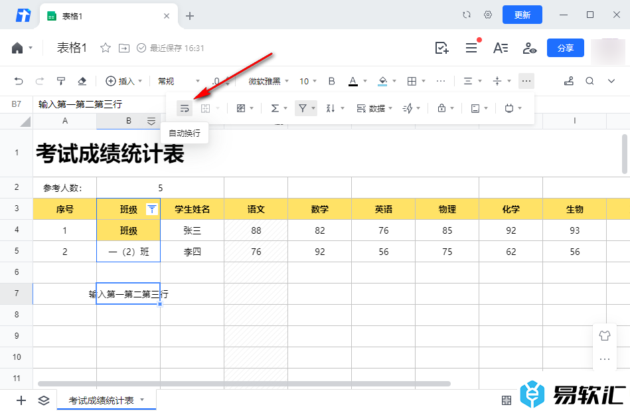Click the blue 分享 share button
Image resolution: width=630 pixels, height=411 pixels.
click(566, 48)
